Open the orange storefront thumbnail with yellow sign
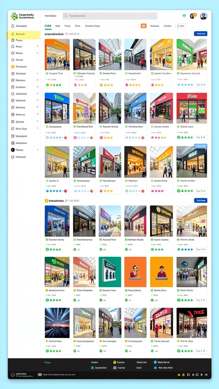 tap(57, 54)
